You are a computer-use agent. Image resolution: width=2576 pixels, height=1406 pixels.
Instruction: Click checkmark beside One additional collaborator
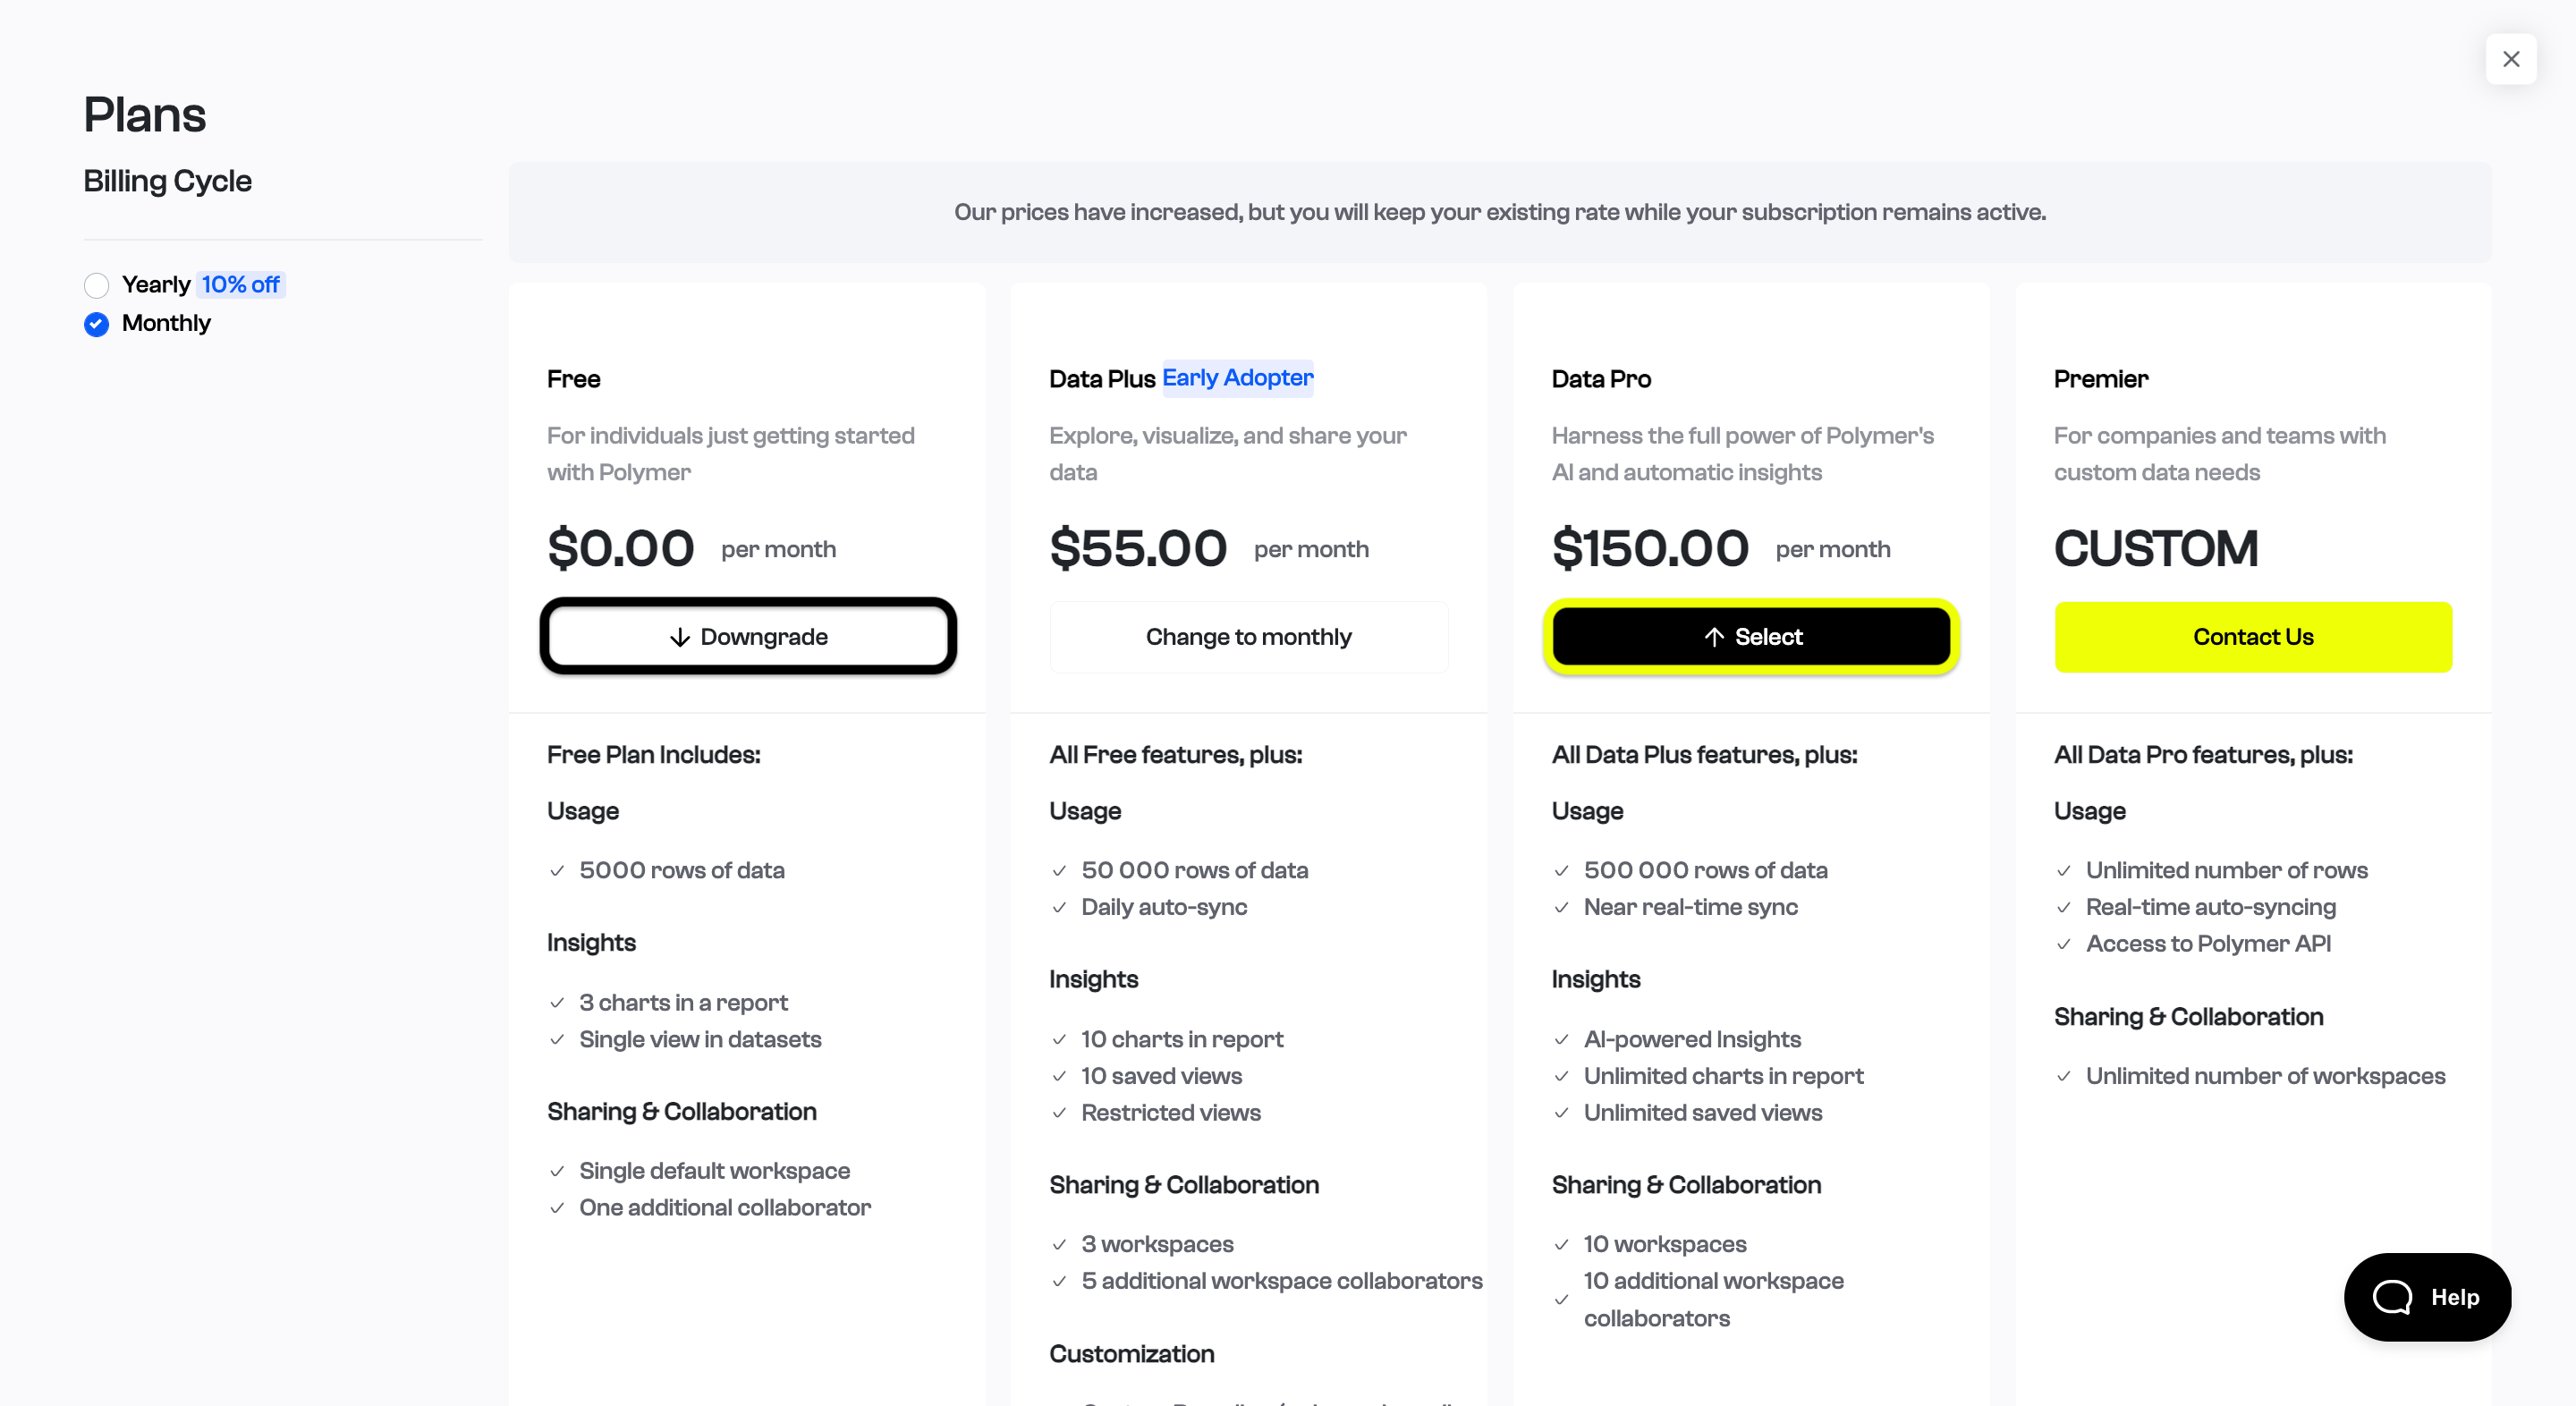[557, 1208]
